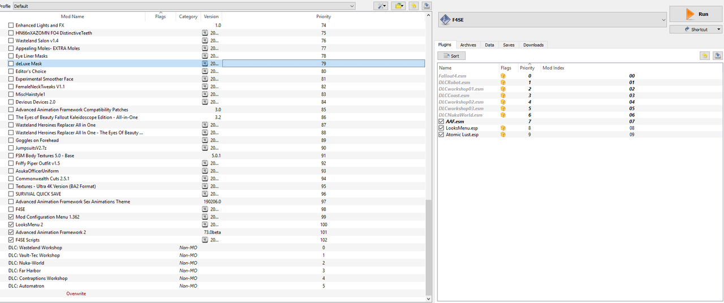724x303 pixels.
Task: Open the mod list tools wrench menu
Action: [381, 6]
